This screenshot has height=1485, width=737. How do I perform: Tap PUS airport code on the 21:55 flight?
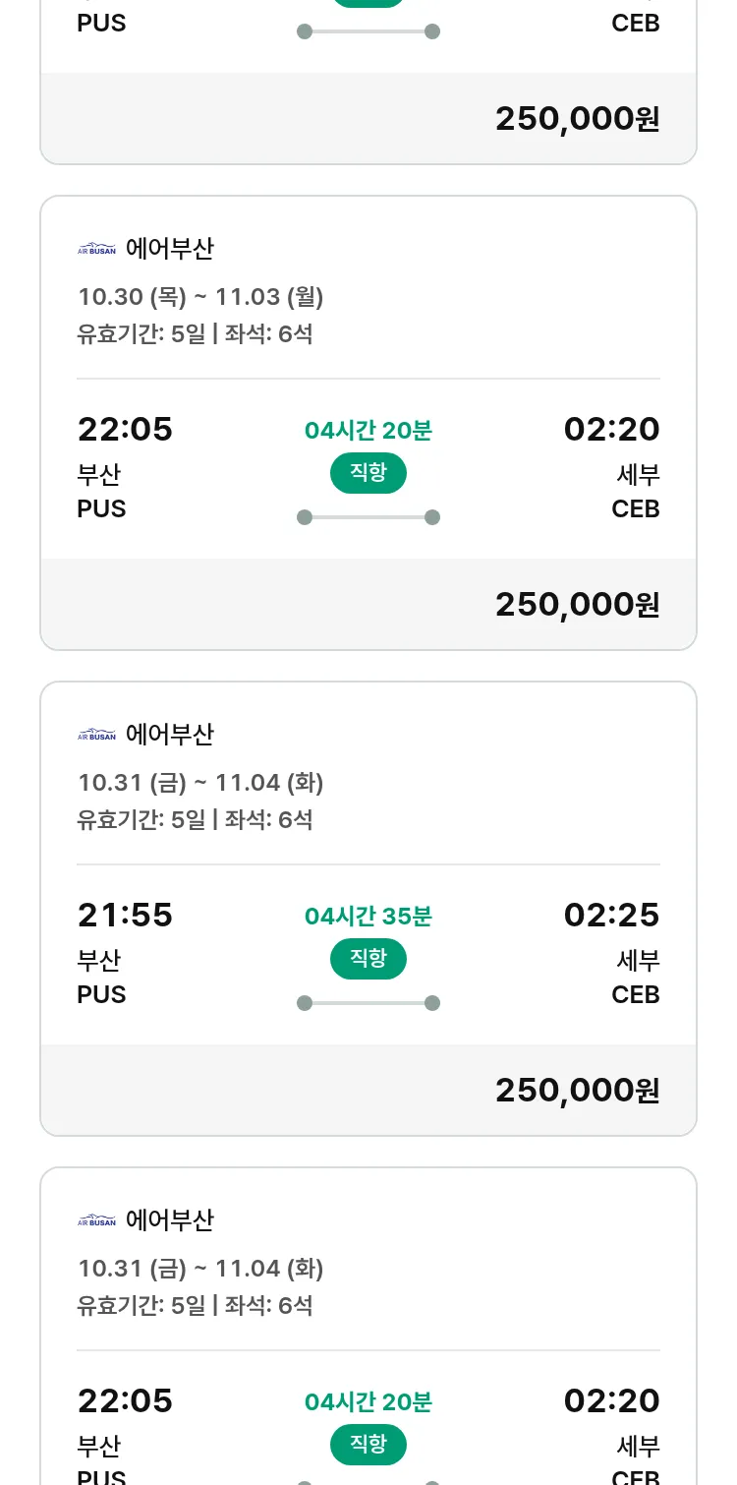point(101,994)
